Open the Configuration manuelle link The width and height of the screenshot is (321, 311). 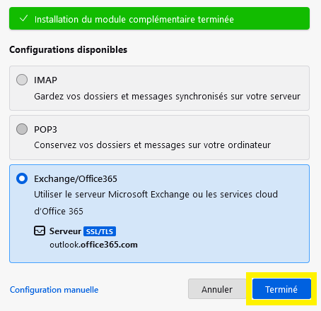(54, 290)
